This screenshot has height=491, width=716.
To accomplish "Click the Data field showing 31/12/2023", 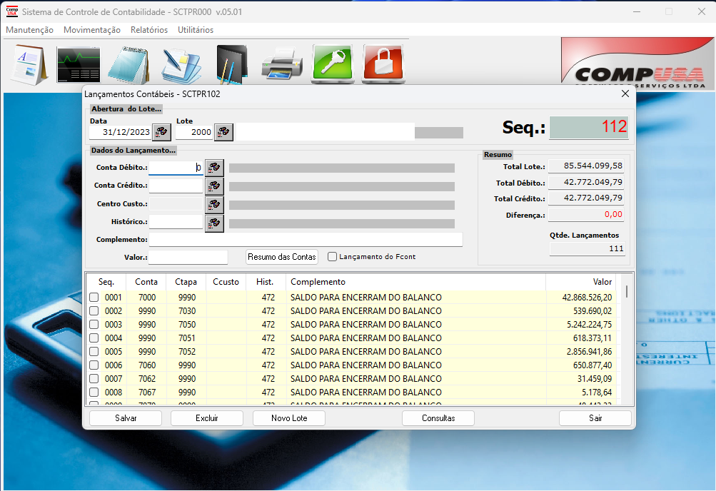I will click(121, 132).
